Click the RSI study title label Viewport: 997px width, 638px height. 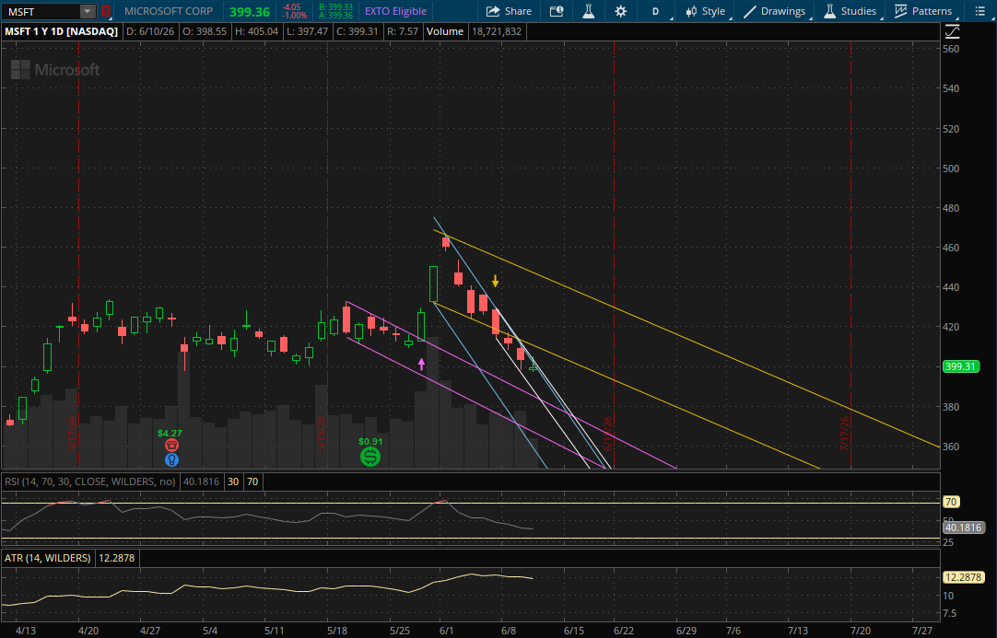pos(90,481)
